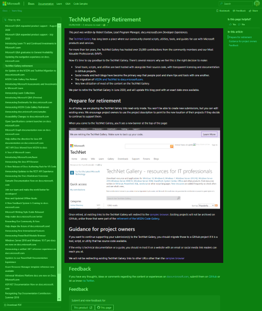Click the Share button
262x311 pixels.
coord(254,10)
